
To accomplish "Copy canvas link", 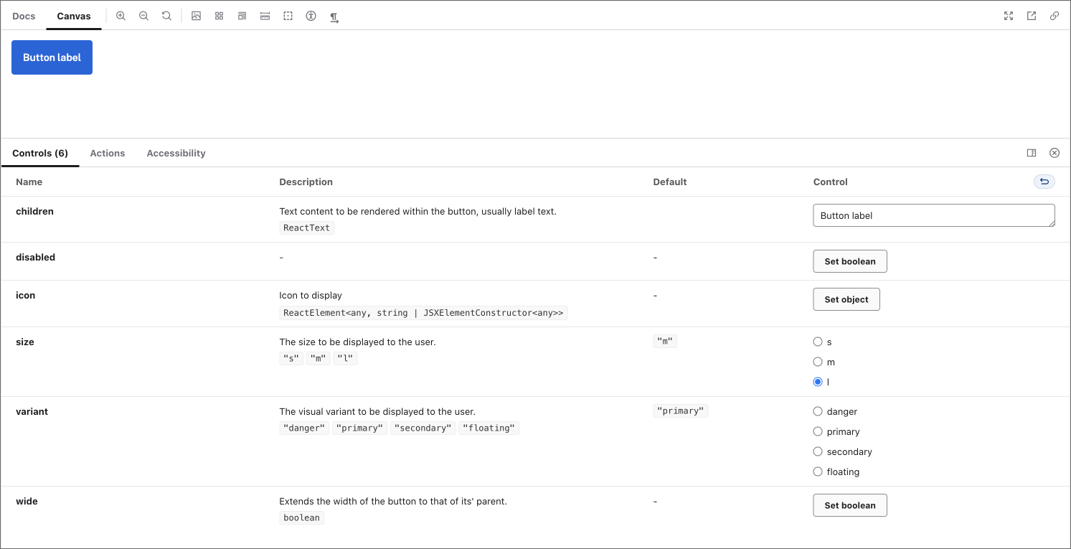I will tap(1055, 16).
